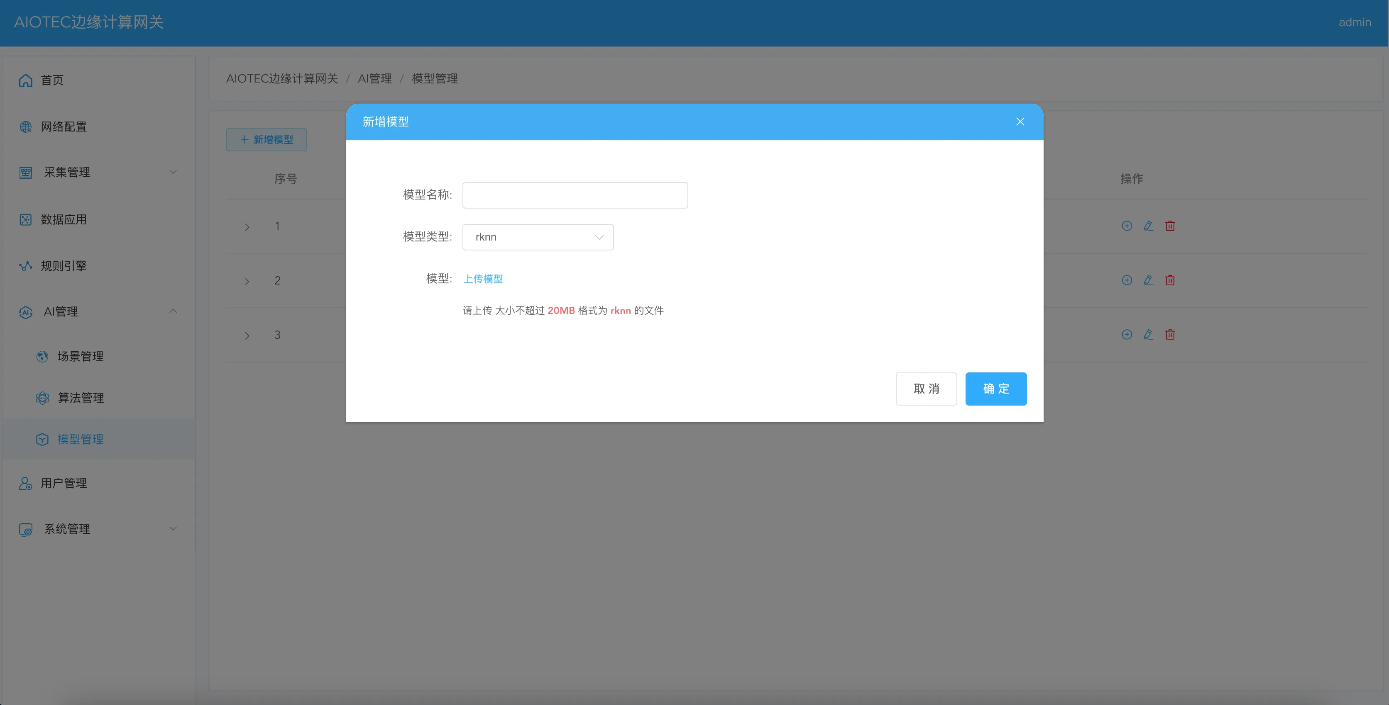Image resolution: width=1389 pixels, height=705 pixels.
Task: Click the 模型名称 text input field
Action: tap(575, 195)
